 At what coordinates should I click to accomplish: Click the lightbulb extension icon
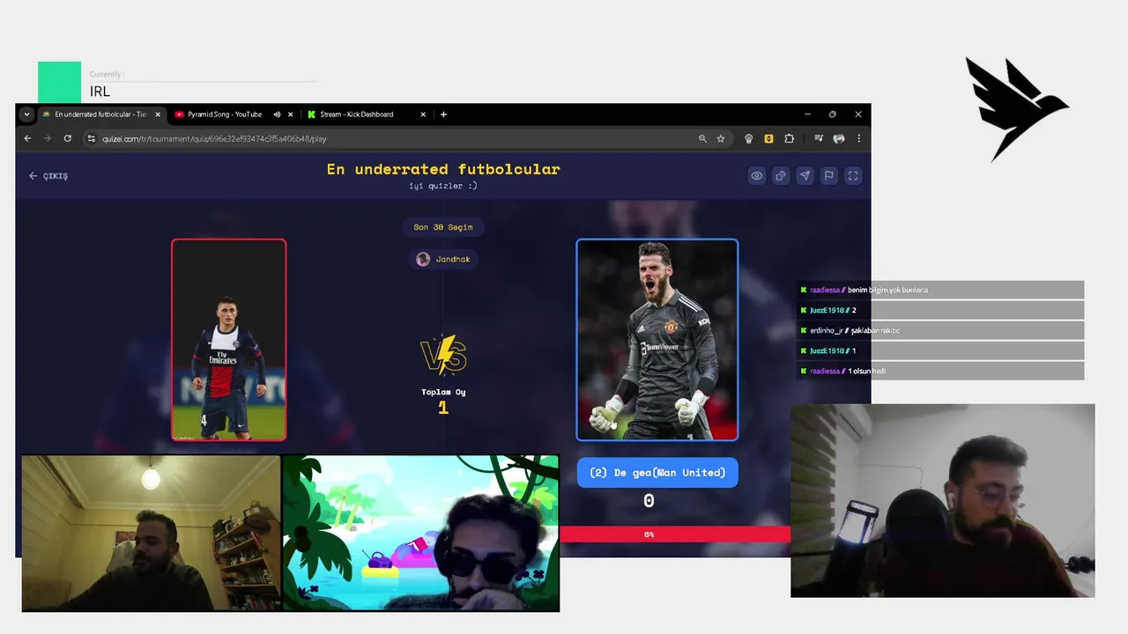[x=749, y=138]
